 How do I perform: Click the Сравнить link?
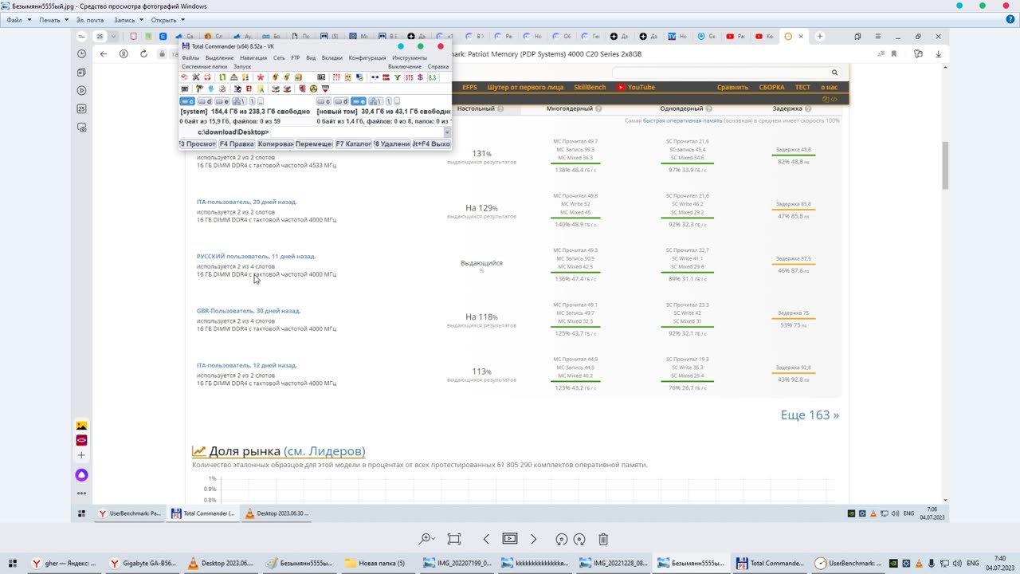click(732, 87)
